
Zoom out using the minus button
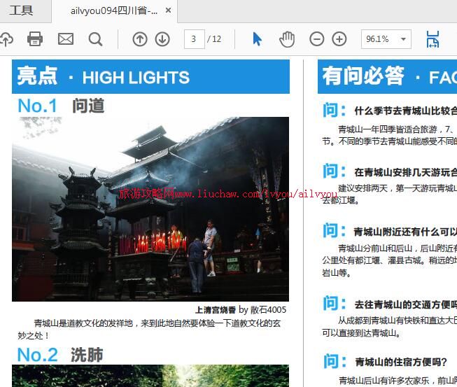[x=317, y=39]
